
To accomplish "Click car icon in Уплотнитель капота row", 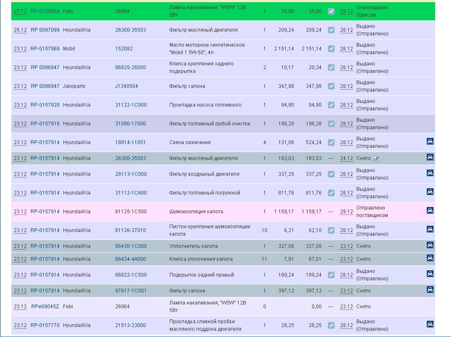I will (x=430, y=245).
